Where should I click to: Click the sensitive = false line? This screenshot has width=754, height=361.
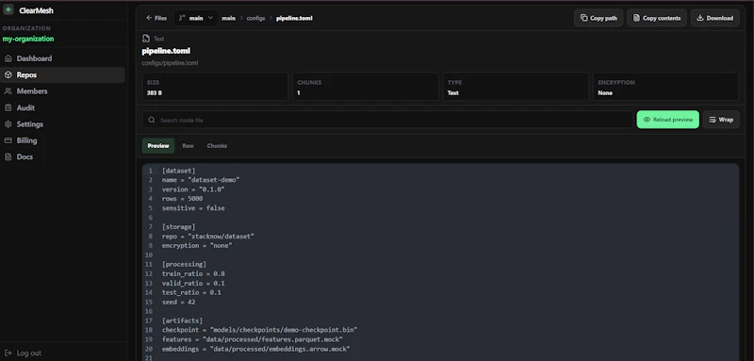(193, 208)
